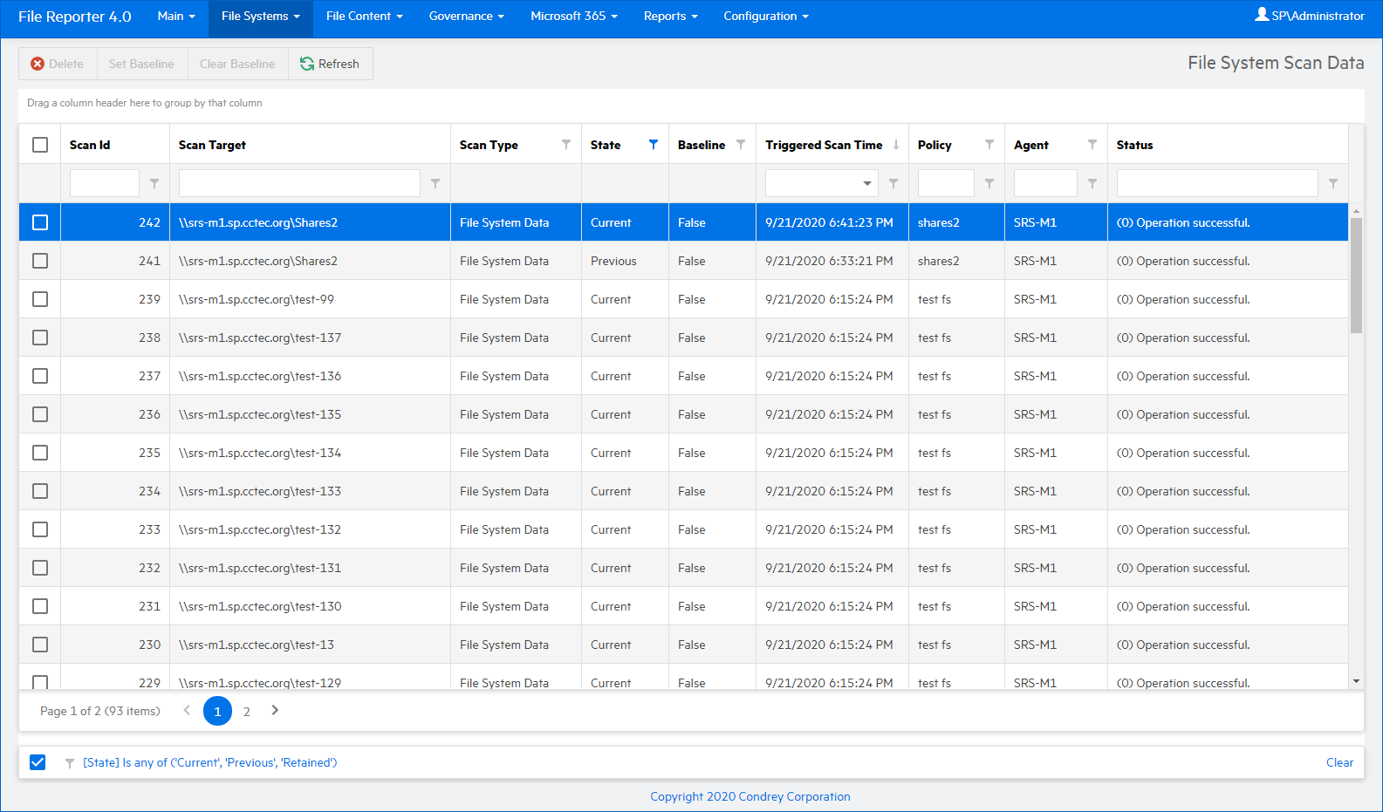Viewport: 1383px width, 812px height.
Task: Click the Status filter row funnel icon
Action: (1333, 184)
